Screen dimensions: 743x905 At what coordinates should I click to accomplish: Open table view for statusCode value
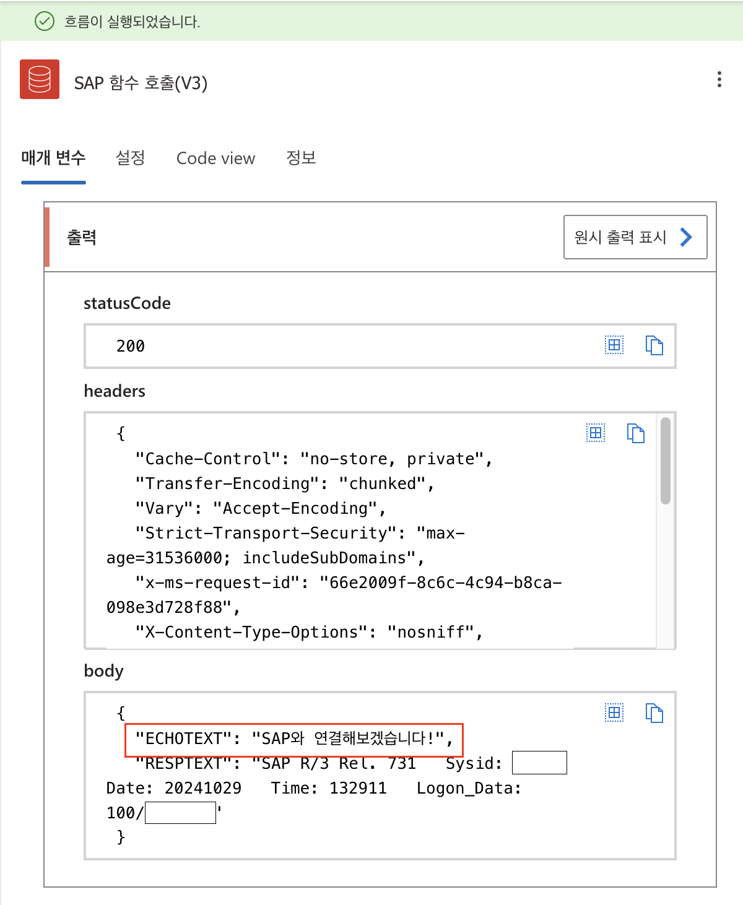(614, 345)
